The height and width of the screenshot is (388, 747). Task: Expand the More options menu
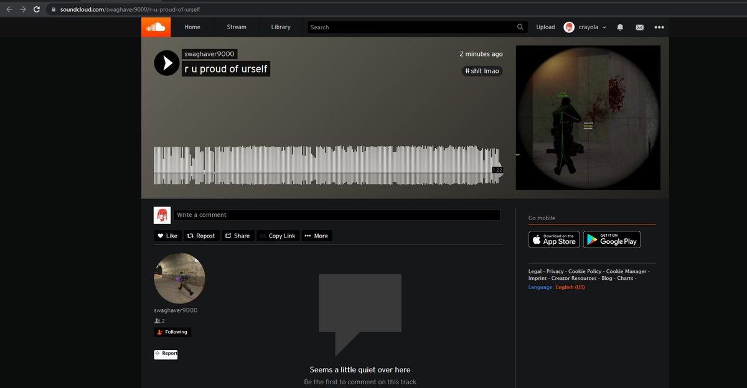[x=316, y=236]
